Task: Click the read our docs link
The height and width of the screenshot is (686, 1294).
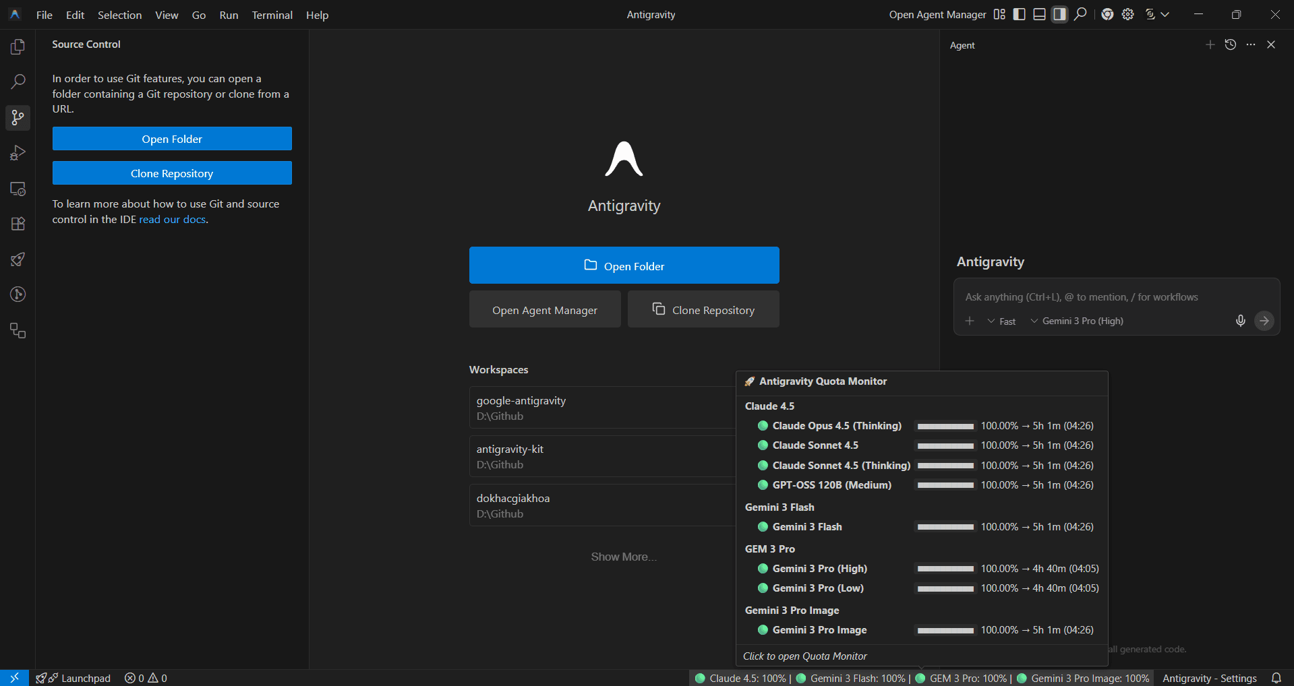Action: tap(172, 219)
